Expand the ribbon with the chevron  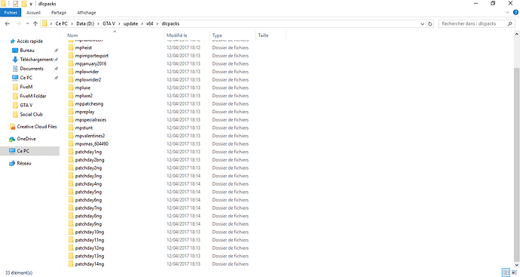[507, 13]
